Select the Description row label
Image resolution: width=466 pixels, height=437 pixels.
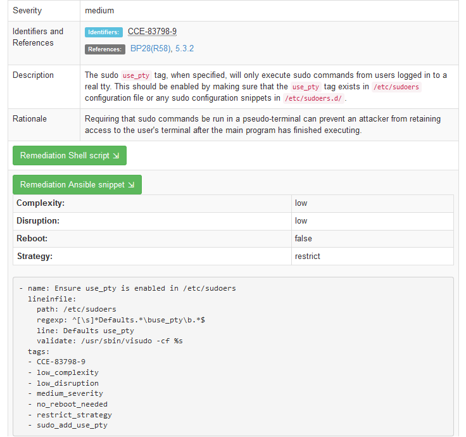click(x=33, y=75)
